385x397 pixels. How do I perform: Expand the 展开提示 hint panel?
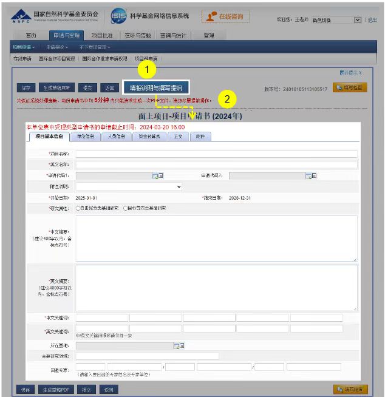click(350, 73)
